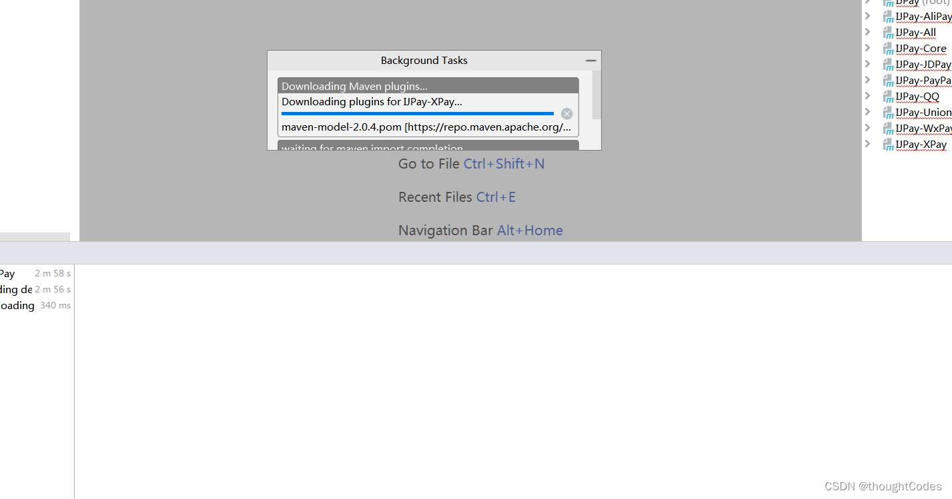Viewport: 952px width, 499px height.
Task: Click the Go to File Ctrl+Shift+N hint
Action: tap(472, 164)
